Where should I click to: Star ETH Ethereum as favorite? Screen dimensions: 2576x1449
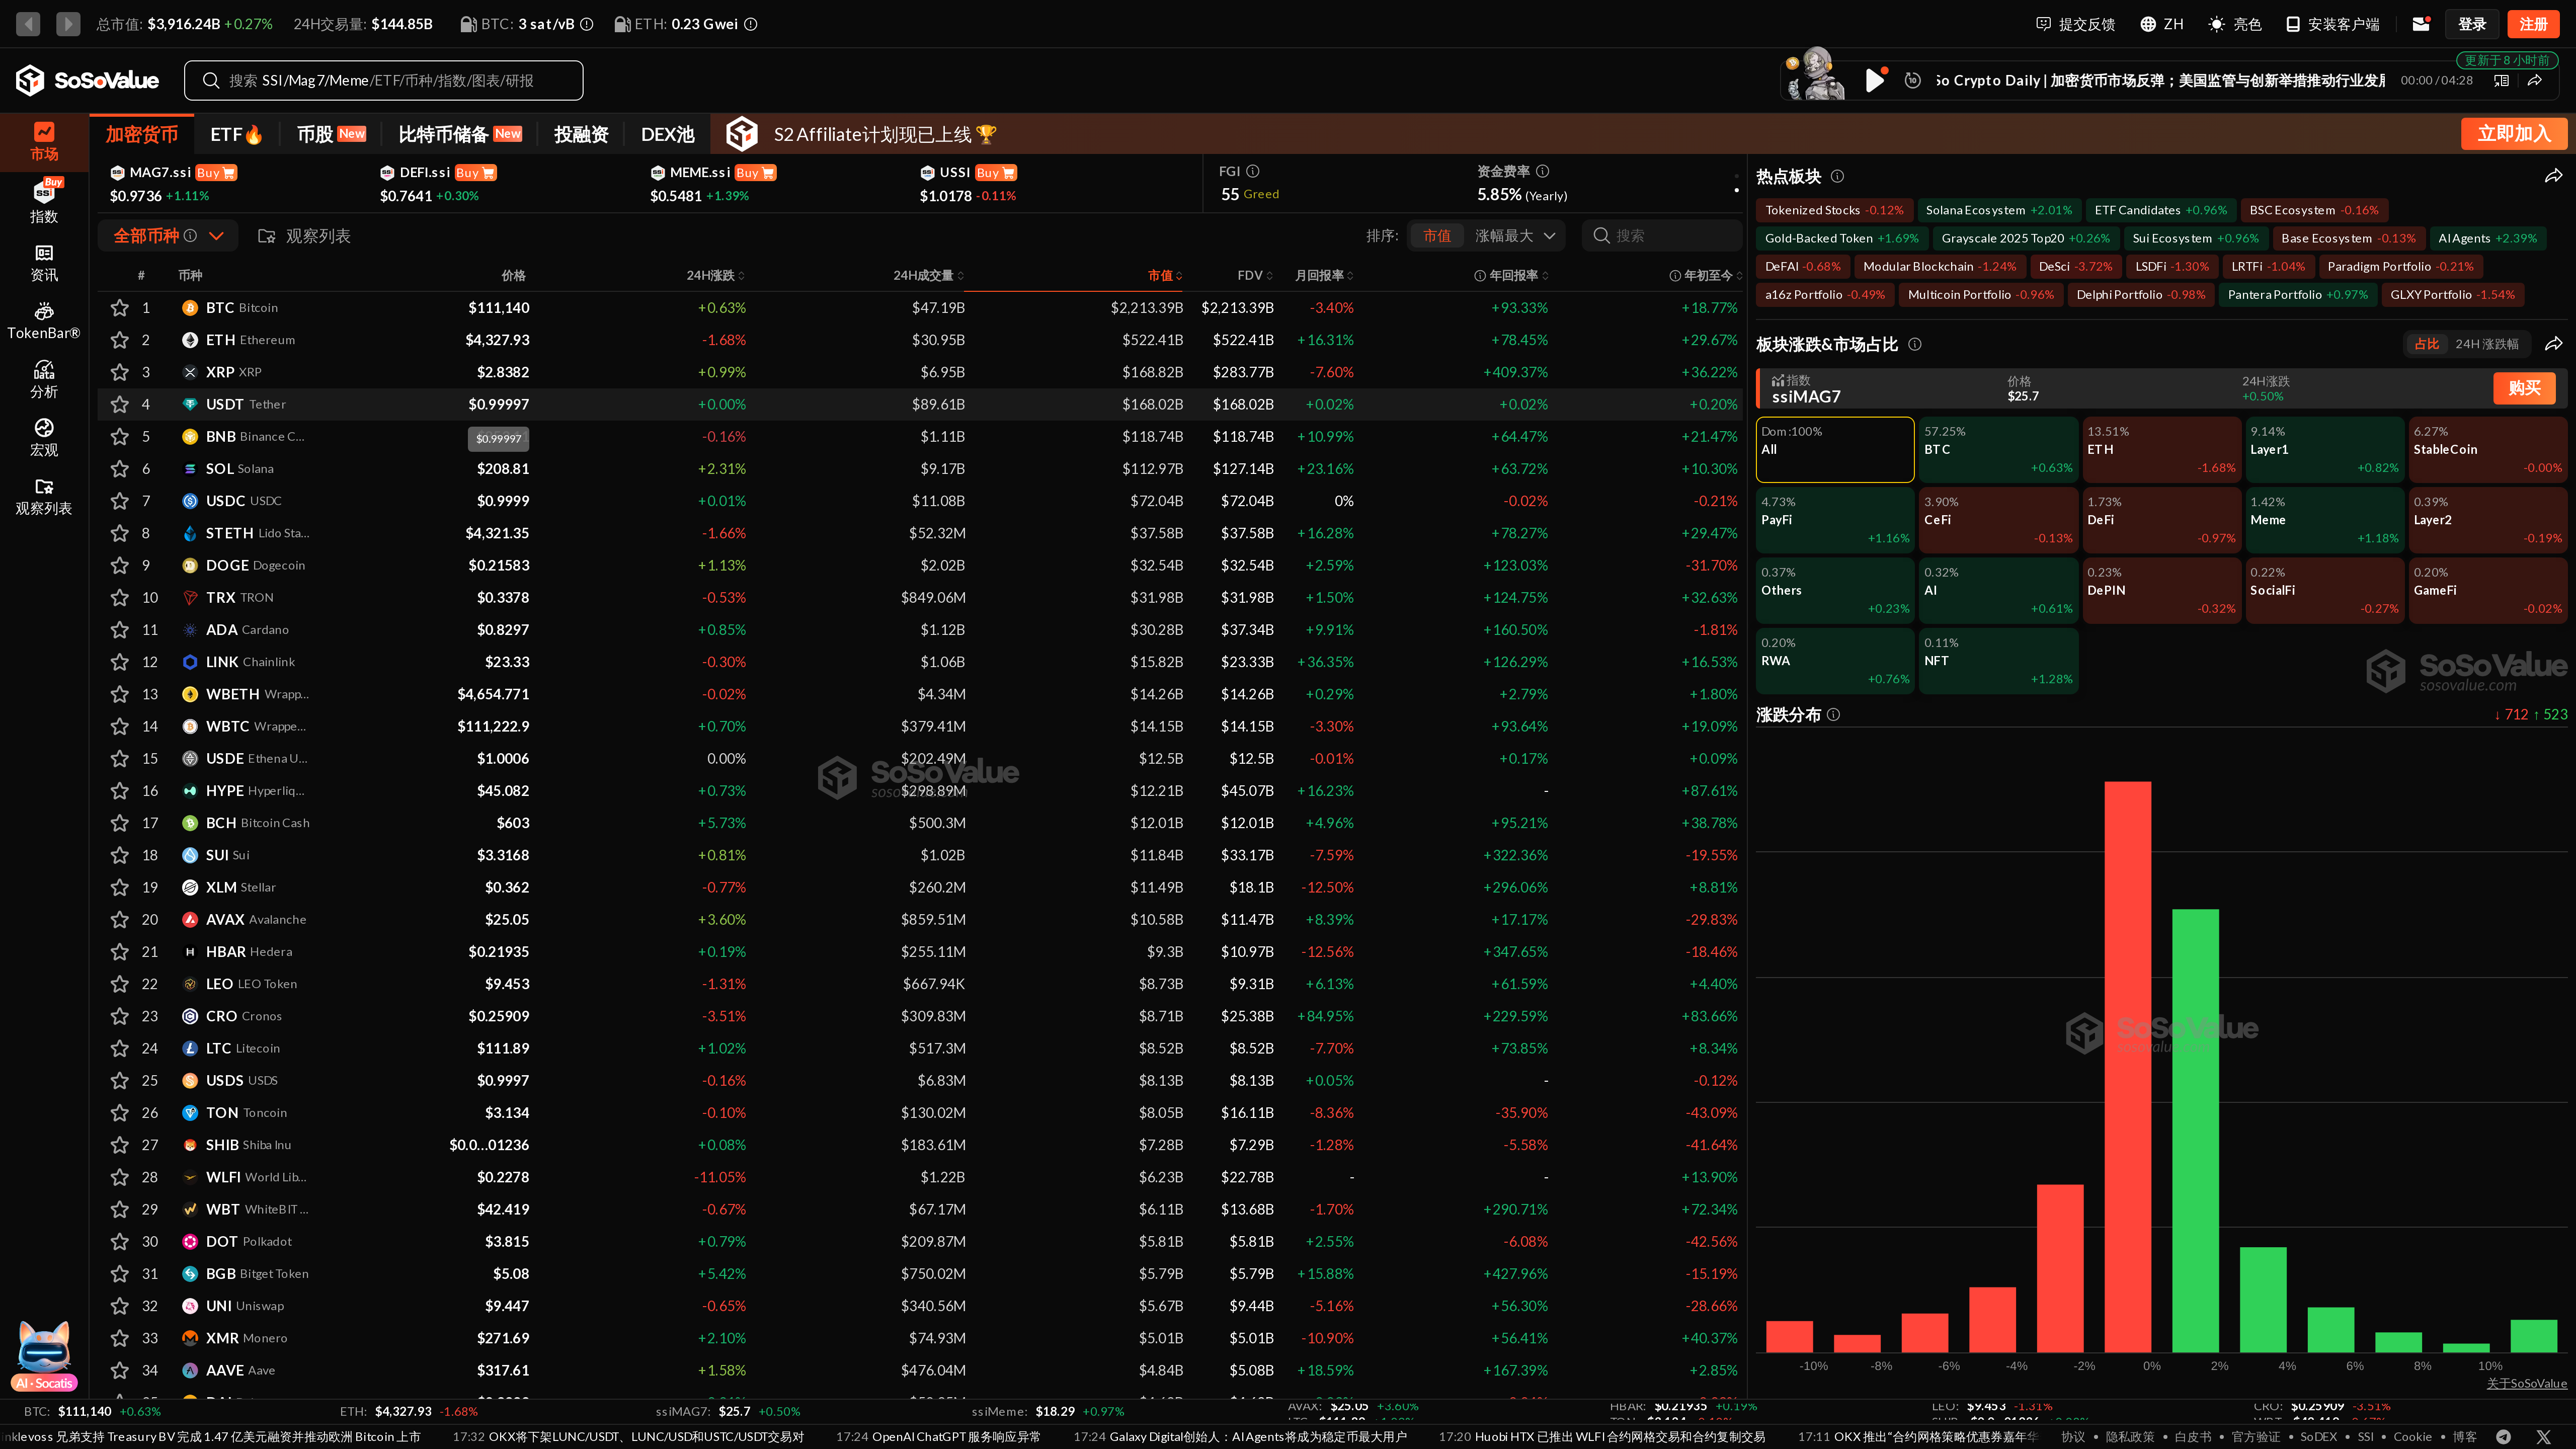(119, 340)
